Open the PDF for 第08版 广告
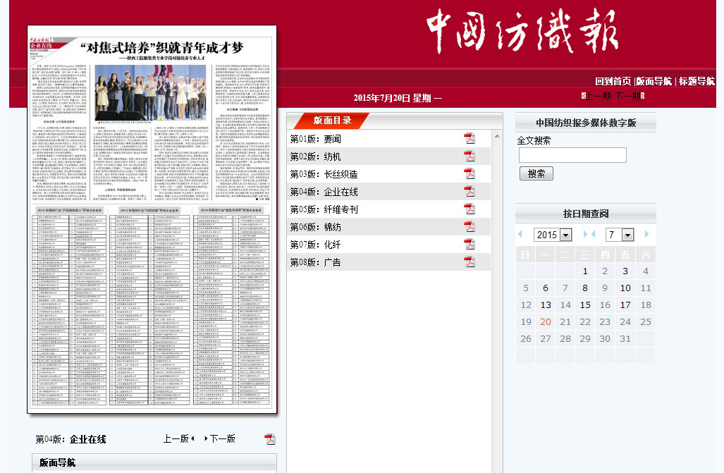This screenshot has width=724, height=473. (470, 262)
